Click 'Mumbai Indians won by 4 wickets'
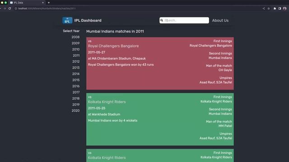Screen dimensions: 289x162 coord(112,121)
